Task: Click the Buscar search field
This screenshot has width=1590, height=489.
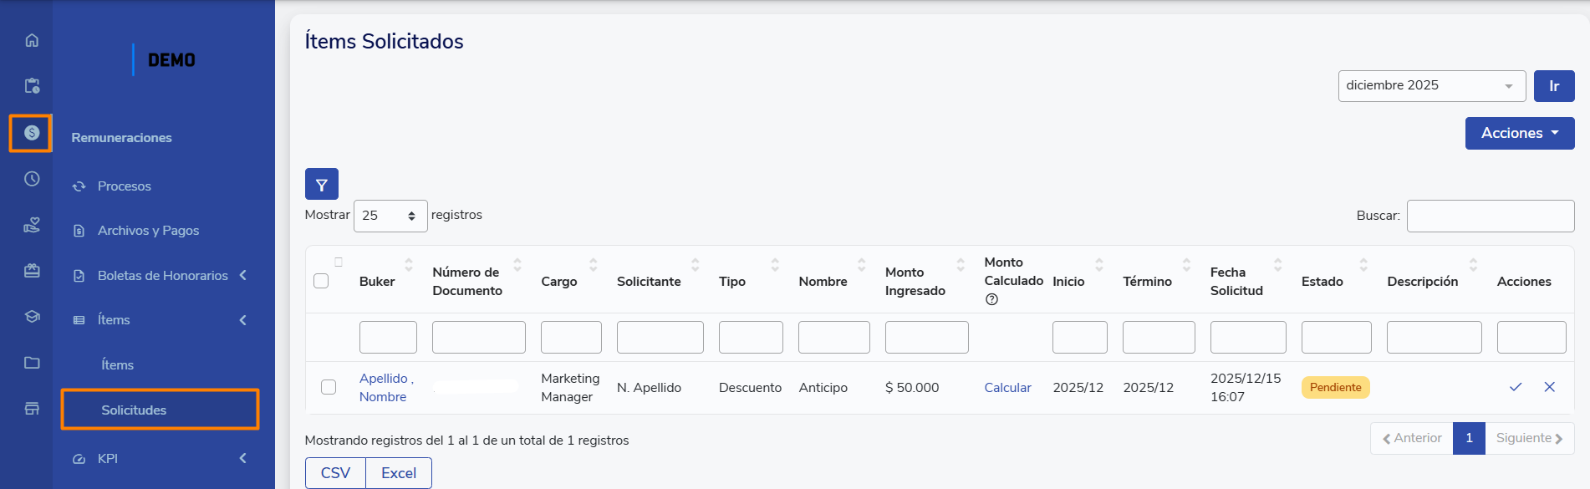Action: [x=1490, y=216]
